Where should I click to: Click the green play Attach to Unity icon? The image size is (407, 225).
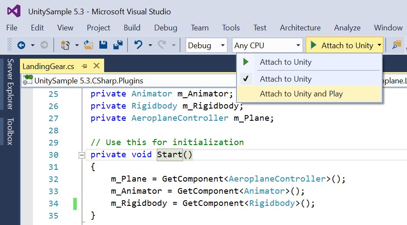(313, 45)
